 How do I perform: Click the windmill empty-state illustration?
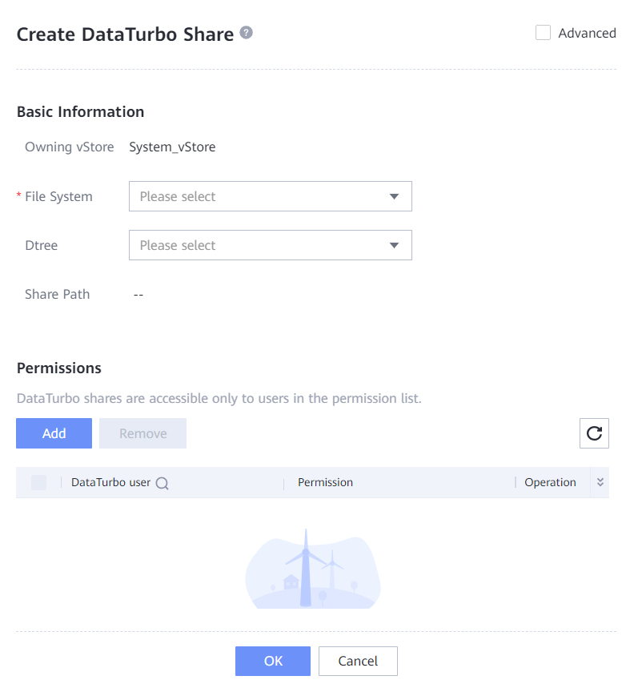pos(312,569)
